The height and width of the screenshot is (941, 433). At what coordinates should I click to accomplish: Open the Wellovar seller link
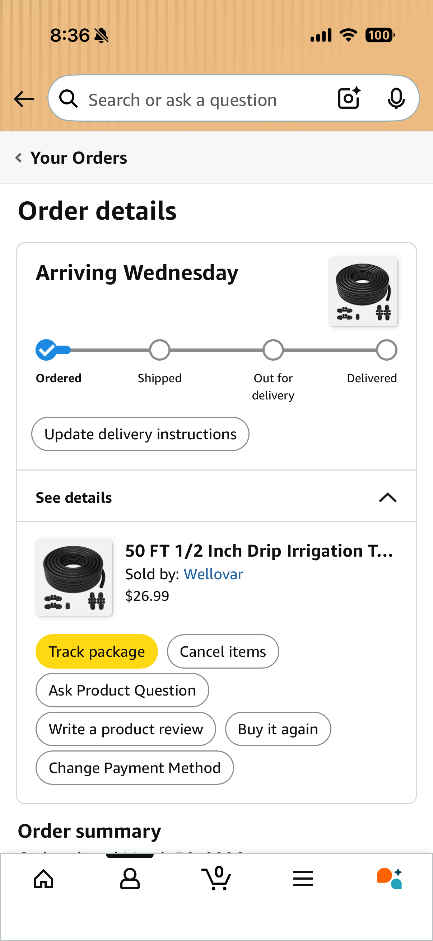[x=213, y=574]
